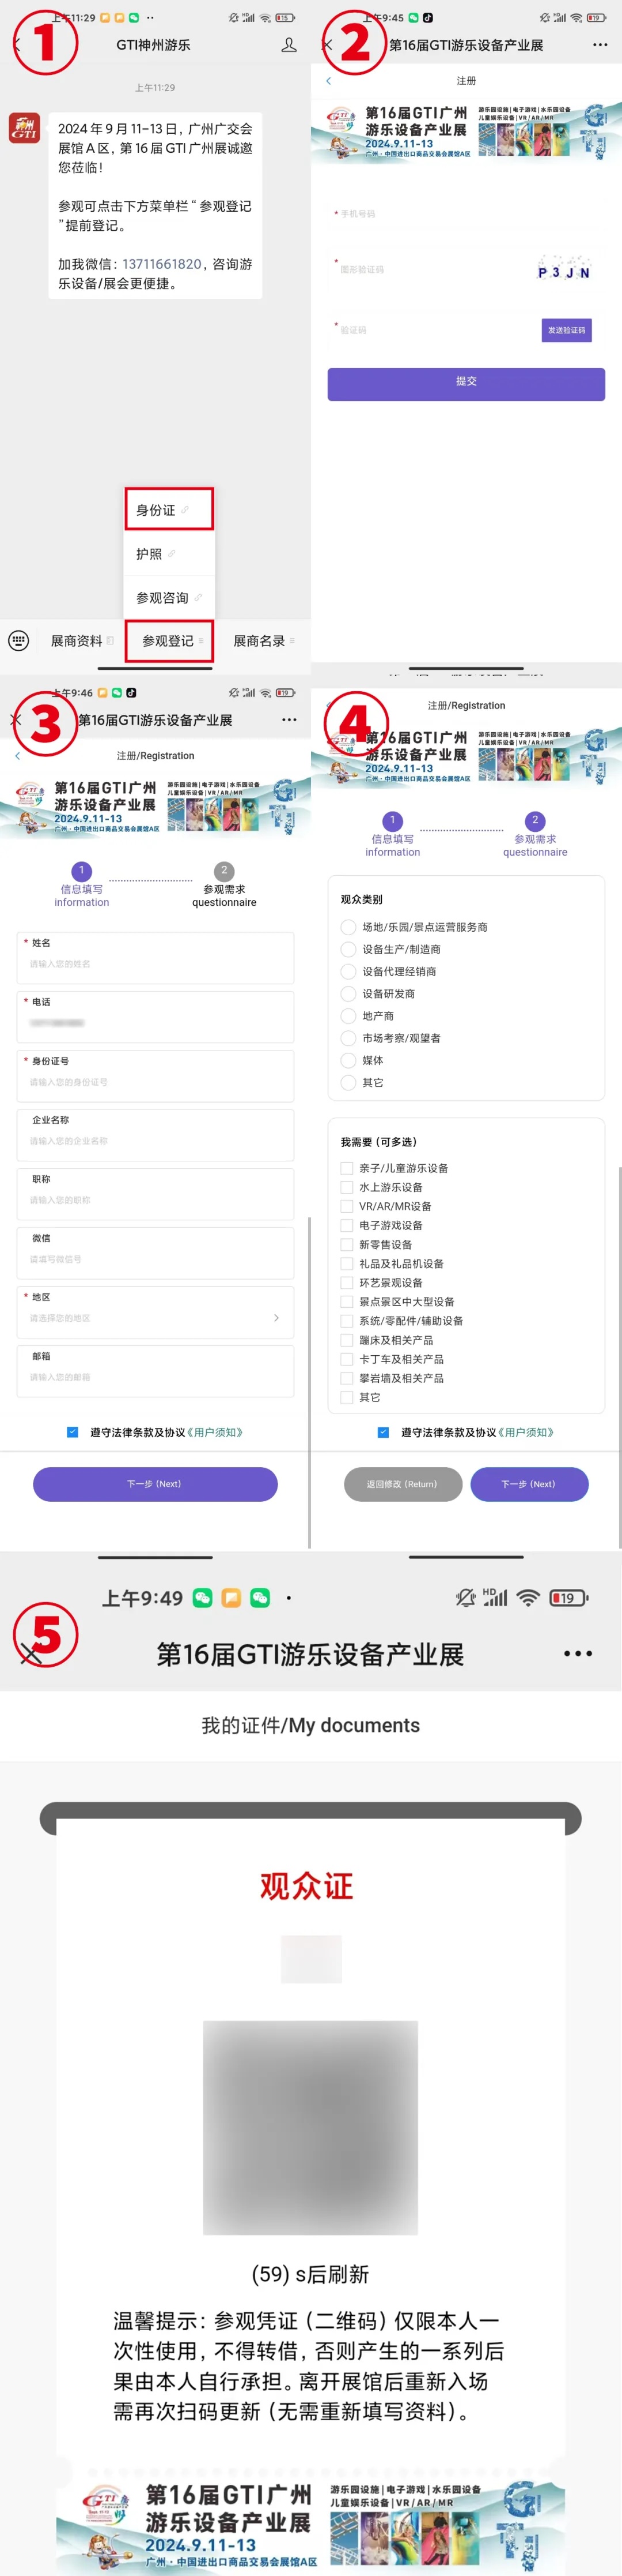Image resolution: width=622 pixels, height=2576 pixels.
Task: Open 《用户须知》 link on the information form
Action: coord(215,1432)
